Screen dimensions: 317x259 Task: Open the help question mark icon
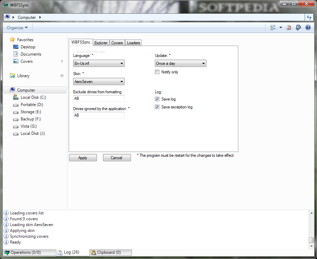click(x=308, y=27)
